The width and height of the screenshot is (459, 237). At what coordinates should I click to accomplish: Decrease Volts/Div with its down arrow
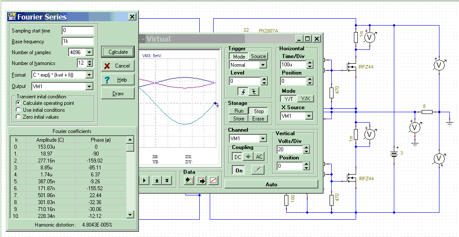click(306, 151)
